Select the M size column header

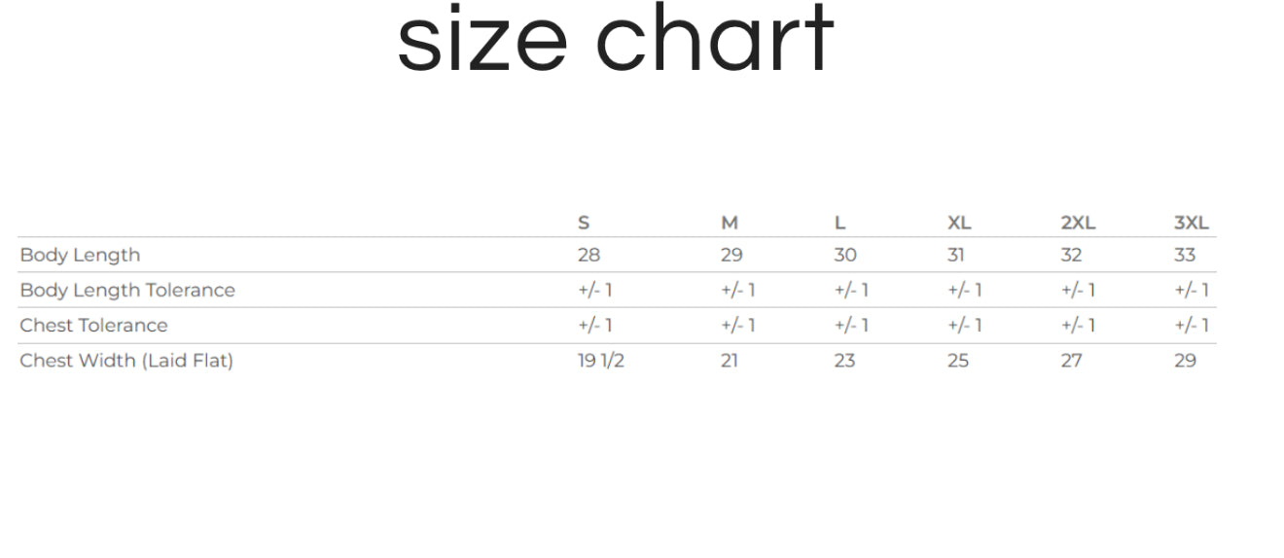click(x=730, y=223)
